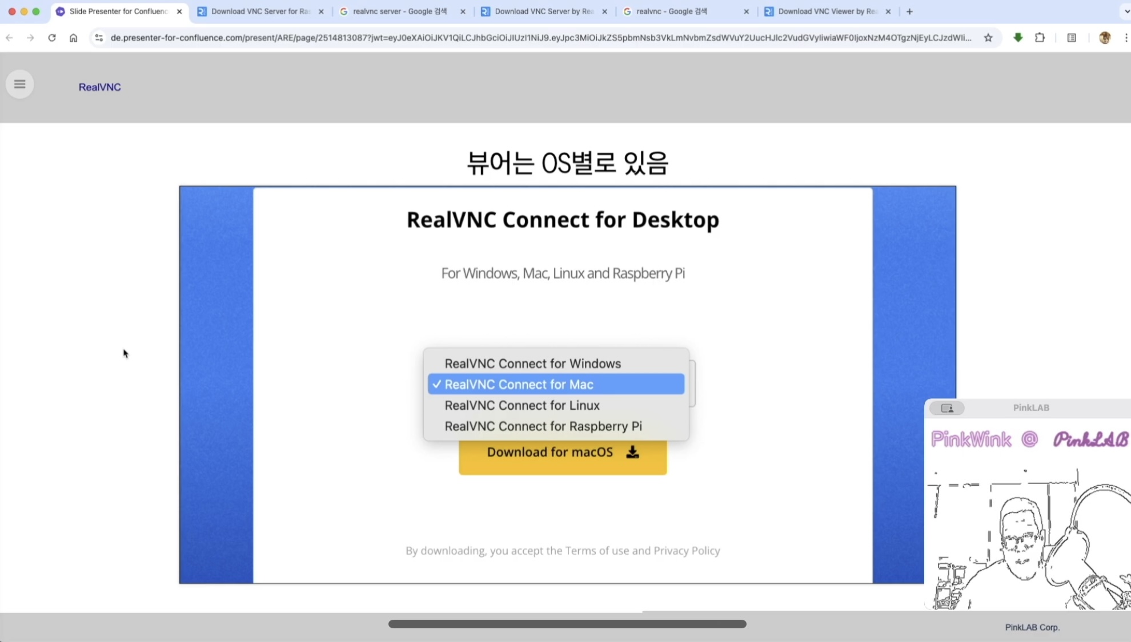Screen dimensions: 1131x642
Task: Open a new browser tab with plus
Action: coord(909,11)
